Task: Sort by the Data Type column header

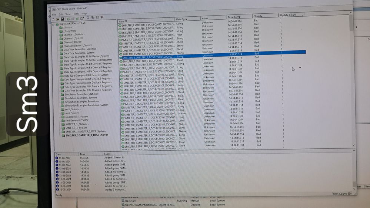Action: click(188, 19)
